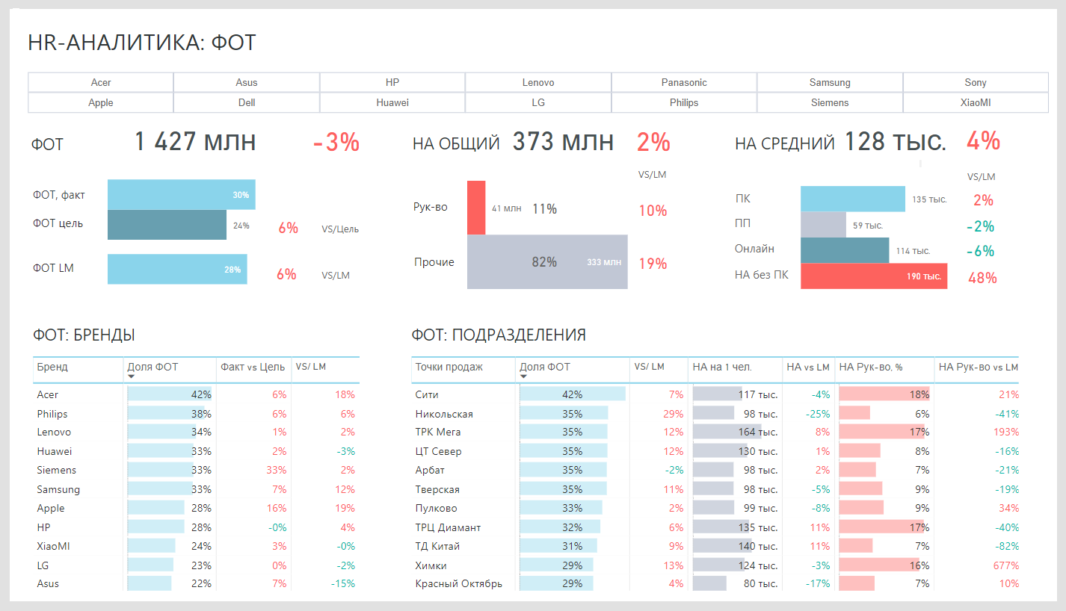Click the 677% value in Химки row
Screen dimensions: 1066x611
[x=1007, y=565]
